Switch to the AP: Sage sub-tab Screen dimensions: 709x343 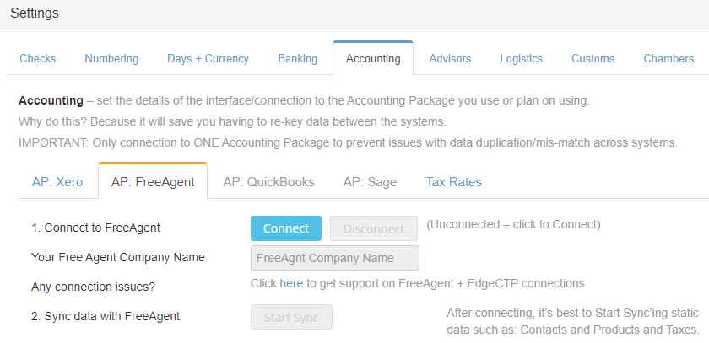click(x=370, y=182)
